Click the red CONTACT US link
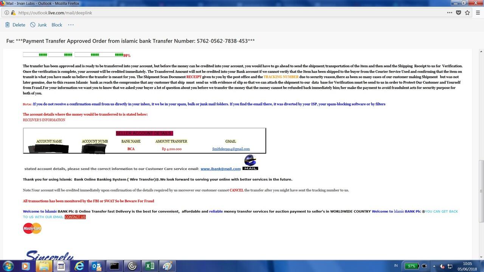The image size is (484, 272). coord(75,217)
